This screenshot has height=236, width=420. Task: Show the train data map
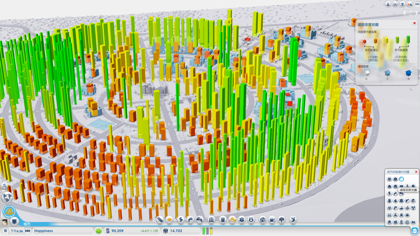pos(401,215)
